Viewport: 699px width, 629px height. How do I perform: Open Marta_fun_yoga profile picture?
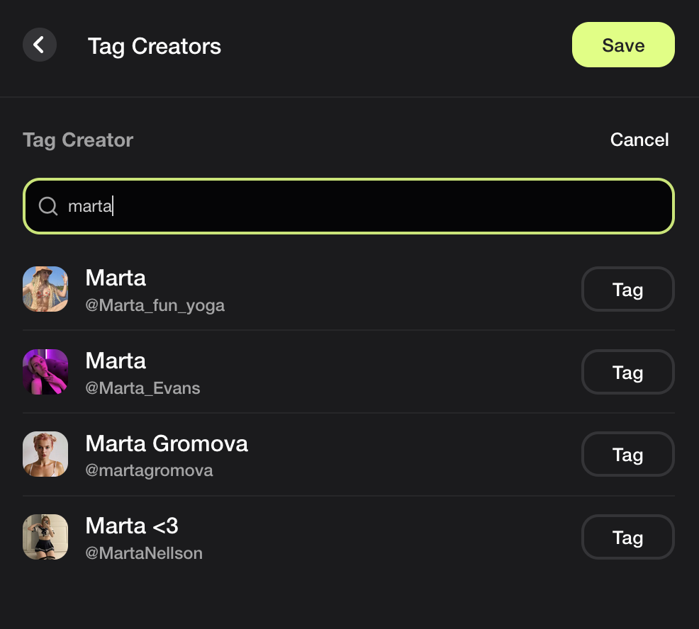[45, 289]
